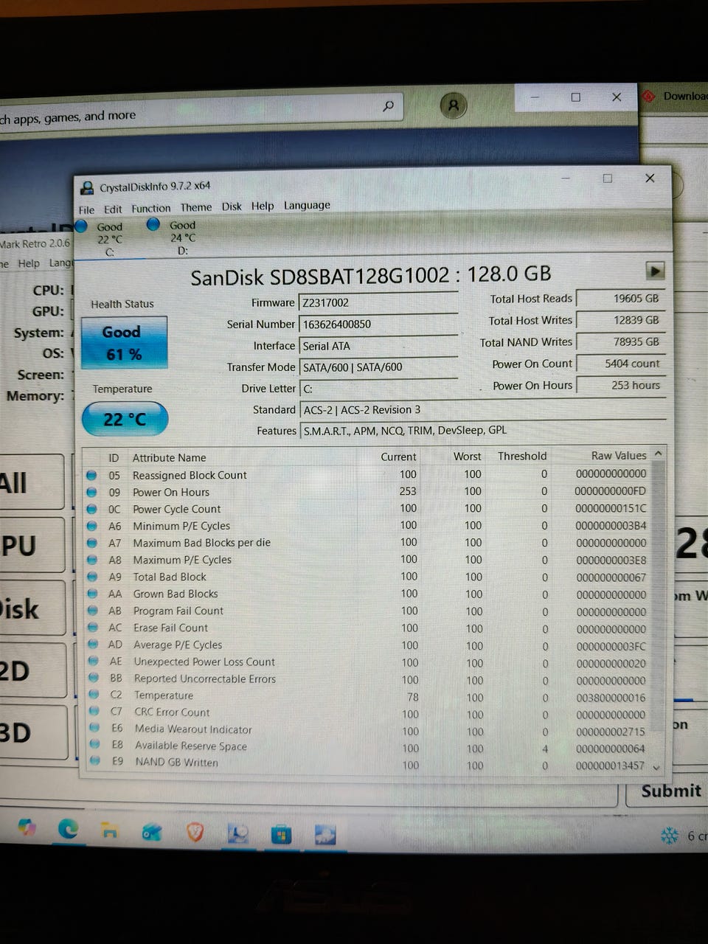Click the Total Host Reads value 19605 GB

coord(620,298)
